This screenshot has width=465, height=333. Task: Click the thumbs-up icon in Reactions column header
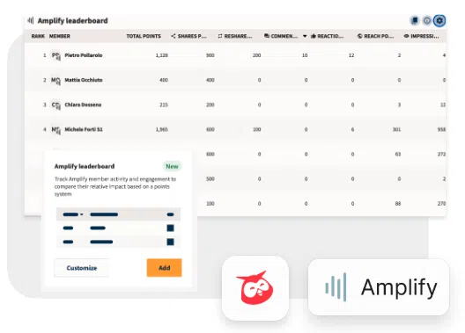314,36
